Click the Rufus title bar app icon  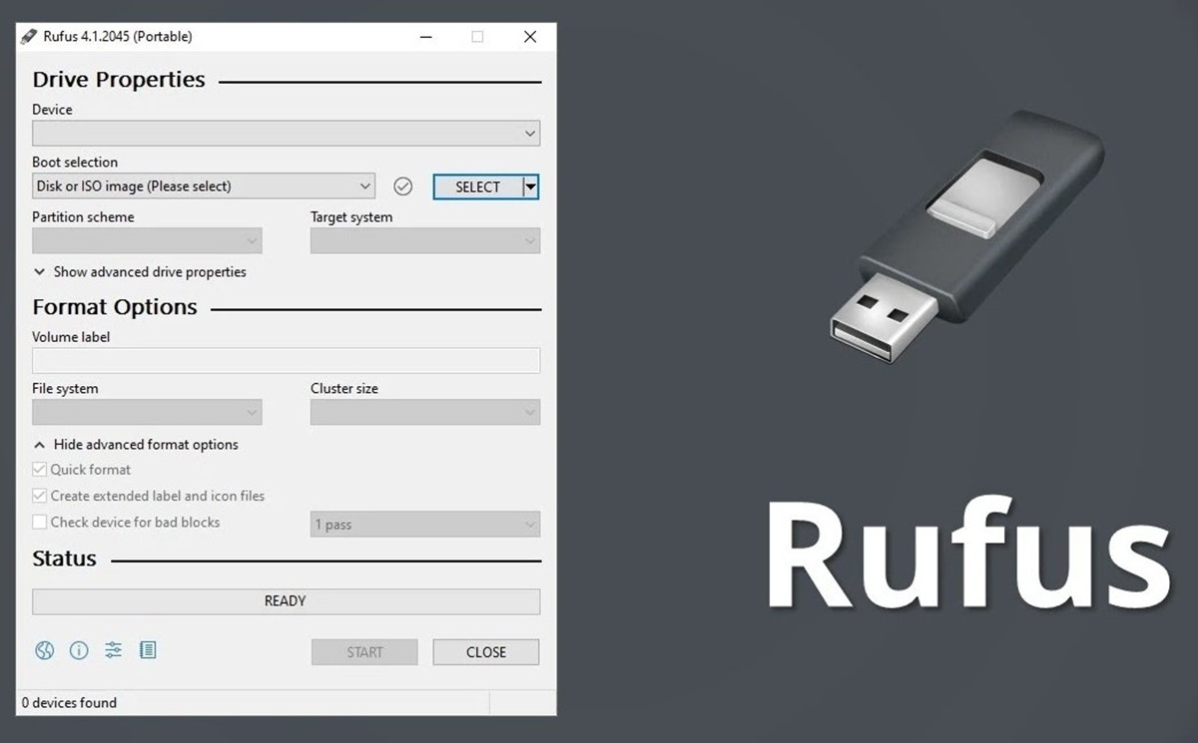[x=29, y=37]
